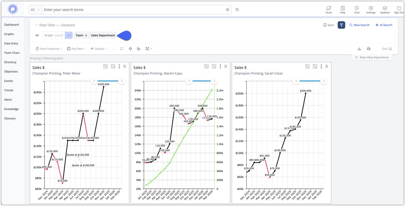Click second resize icon on Peter Mixer graph
Image resolution: width=405 pixels, height=206 pixels.
coord(113,67)
